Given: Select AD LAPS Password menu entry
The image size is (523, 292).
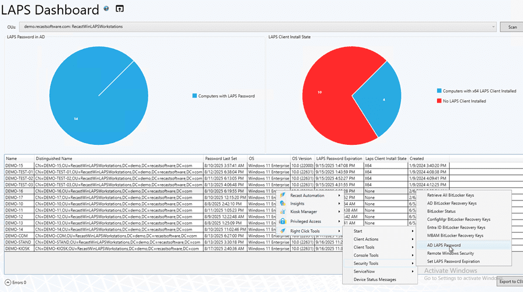Looking at the screenshot, I should point(443,245).
